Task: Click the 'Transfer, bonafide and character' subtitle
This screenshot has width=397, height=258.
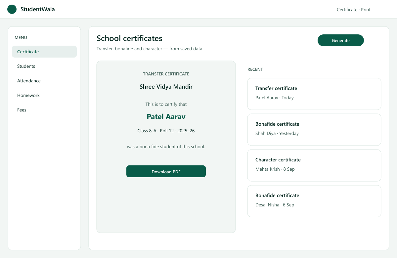Action: pos(149,49)
